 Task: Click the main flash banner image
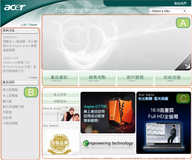click(x=116, y=43)
